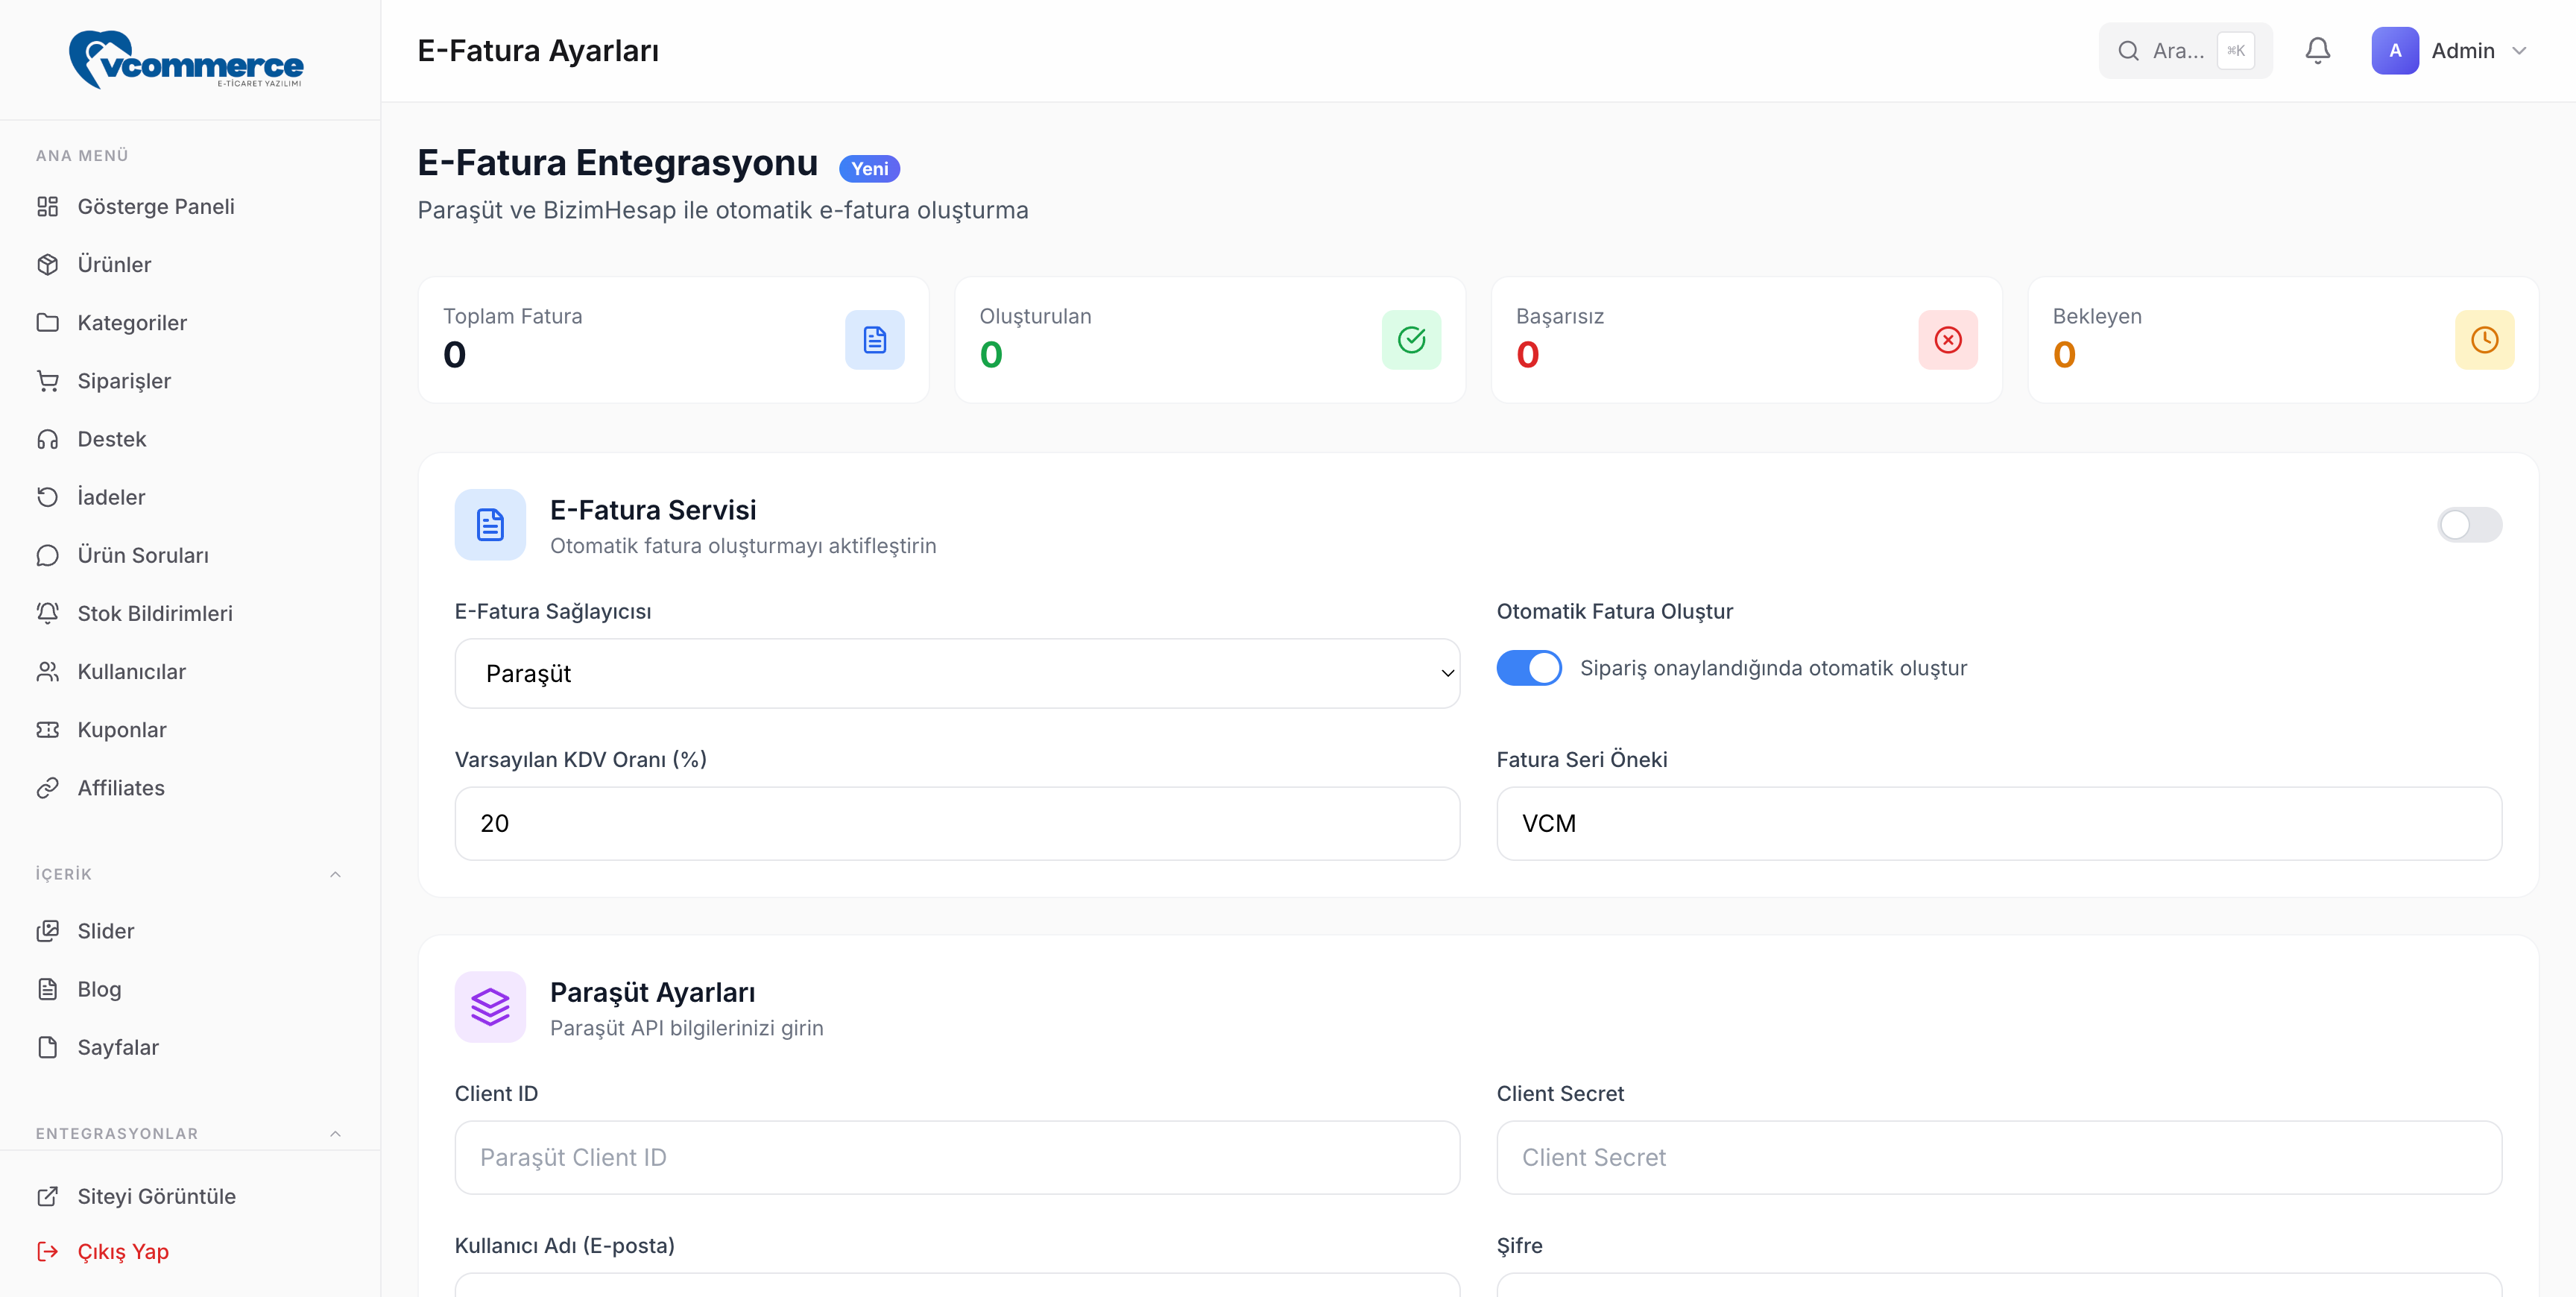
Task: Click the red Başarısız X icon
Action: 1947,340
